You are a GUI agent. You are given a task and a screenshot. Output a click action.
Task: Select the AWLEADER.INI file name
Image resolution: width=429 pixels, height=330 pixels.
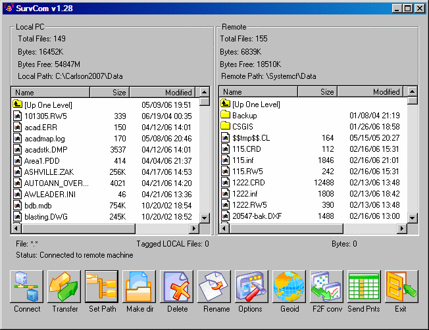[x=50, y=195]
